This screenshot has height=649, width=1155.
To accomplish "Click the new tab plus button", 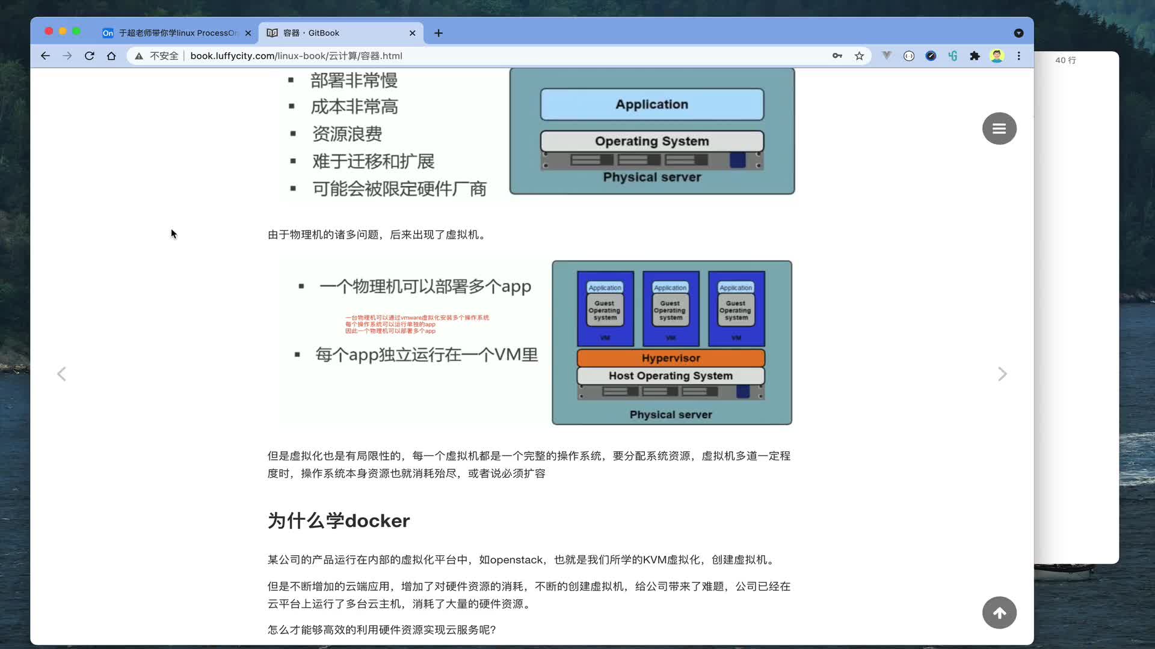I will (439, 32).
